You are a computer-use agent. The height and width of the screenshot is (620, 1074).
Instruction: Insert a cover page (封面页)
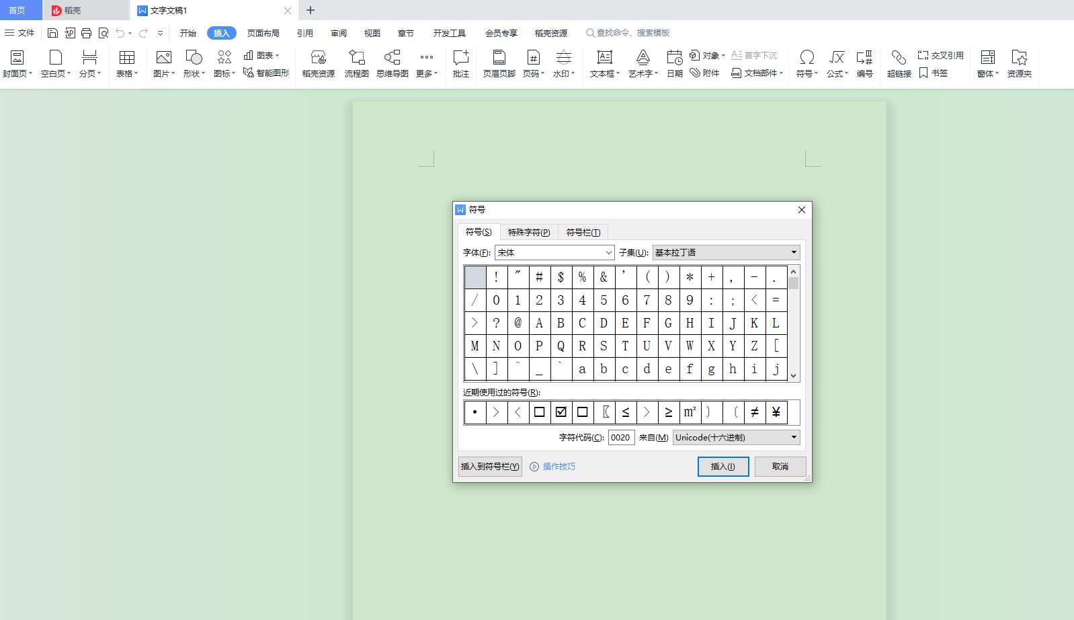pos(17,65)
